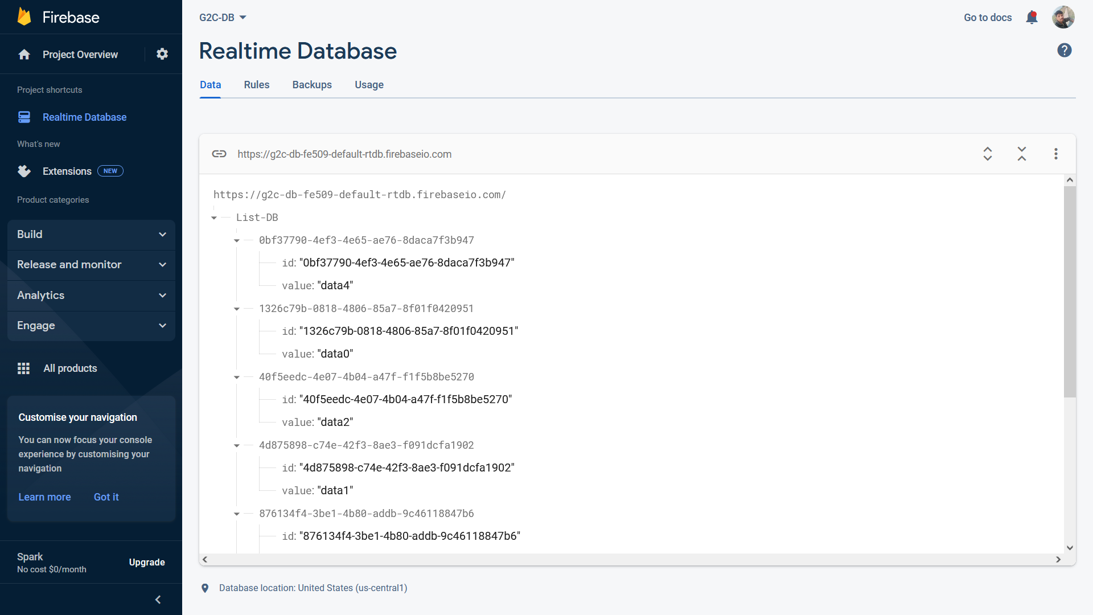Click the help question mark icon
The width and height of the screenshot is (1093, 615).
[x=1064, y=51]
